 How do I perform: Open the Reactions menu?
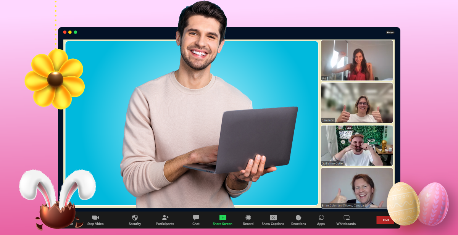(298, 220)
